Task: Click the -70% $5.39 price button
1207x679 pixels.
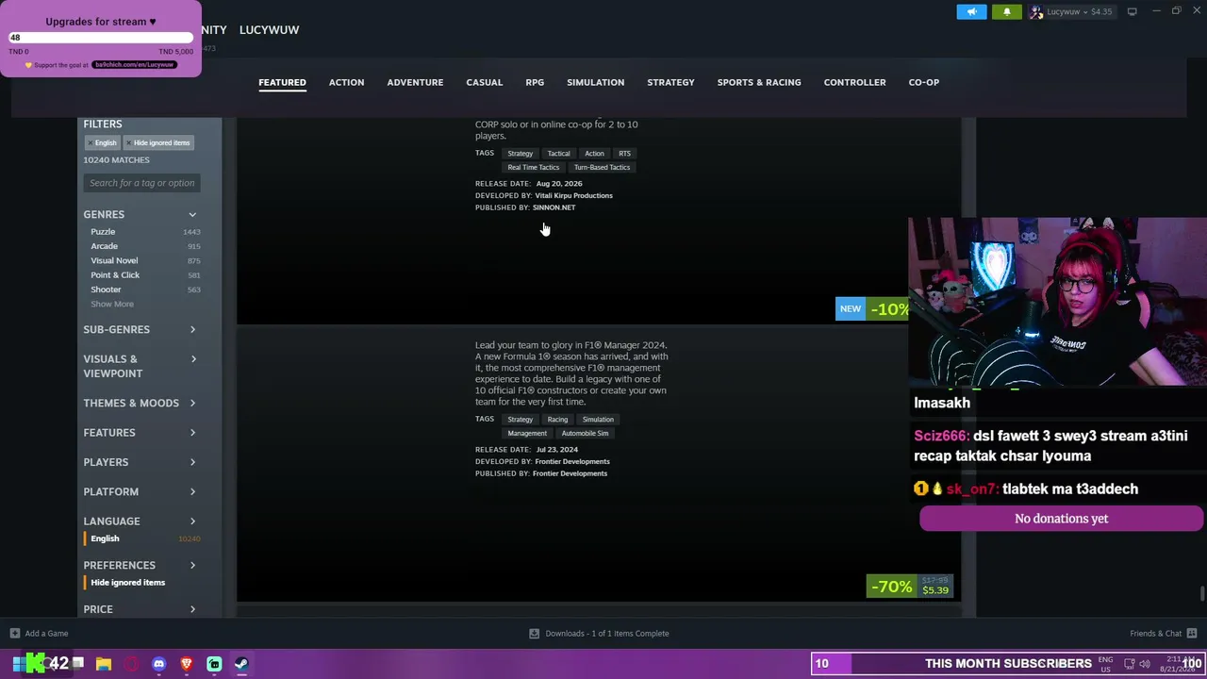Action: point(910,587)
